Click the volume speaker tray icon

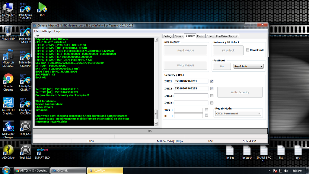tap(286, 171)
